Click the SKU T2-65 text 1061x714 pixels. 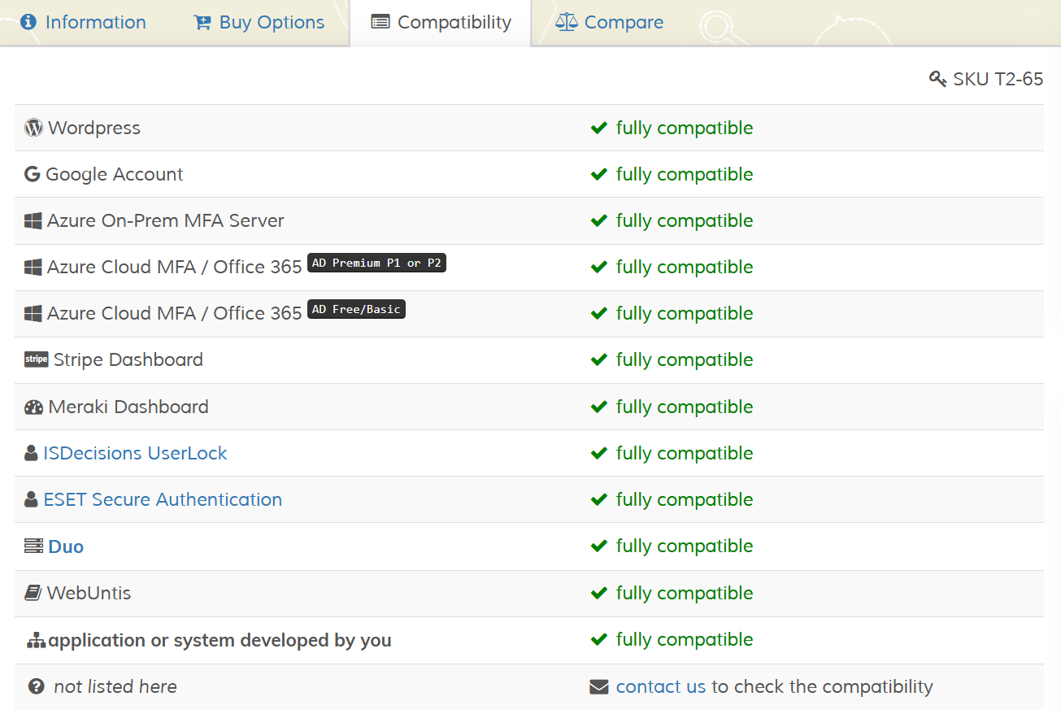[x=998, y=79]
